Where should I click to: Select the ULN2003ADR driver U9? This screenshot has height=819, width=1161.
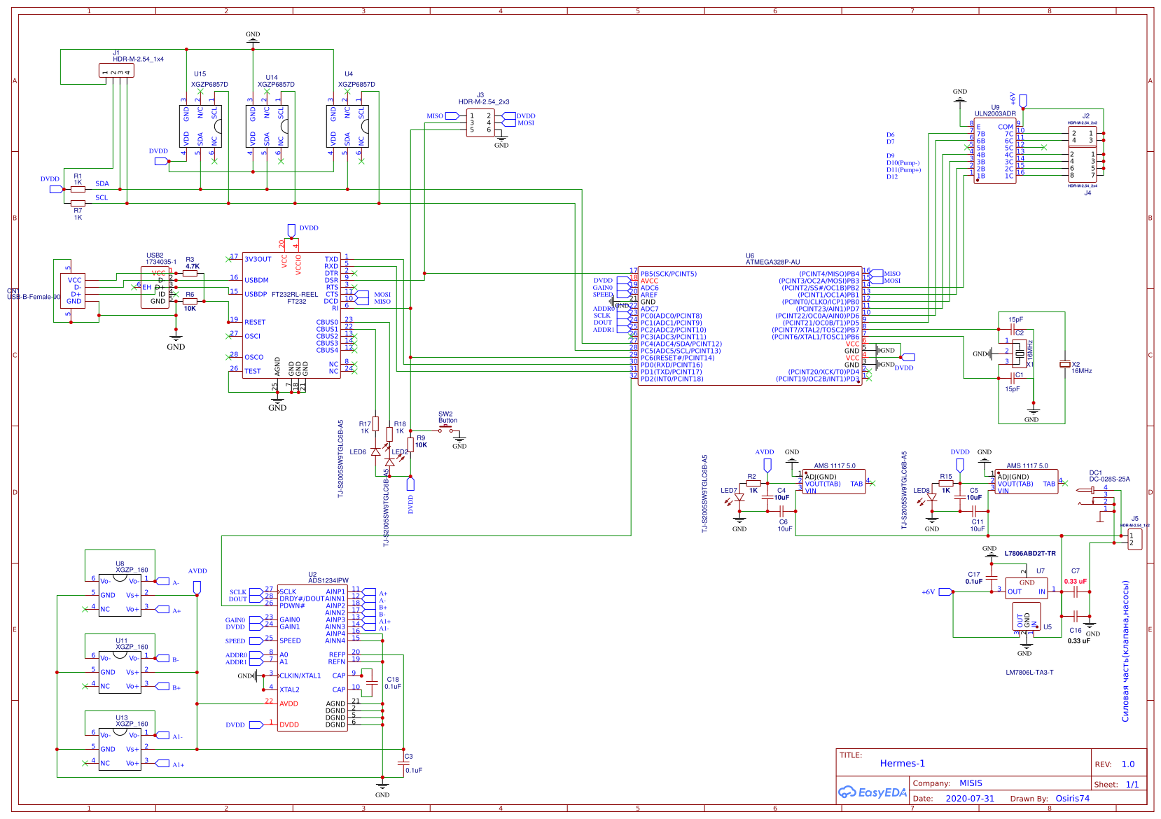pyautogui.click(x=994, y=153)
